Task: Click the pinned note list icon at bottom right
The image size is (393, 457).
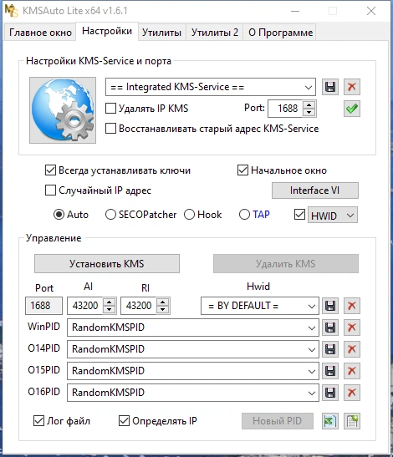Action: (x=352, y=421)
